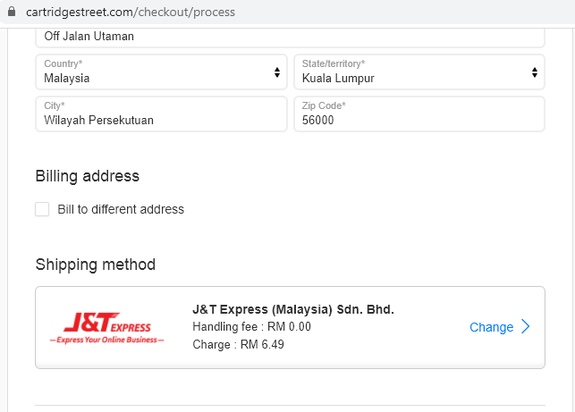Click the Country field's up-down arrows
The image size is (575, 412).
pyautogui.click(x=277, y=72)
